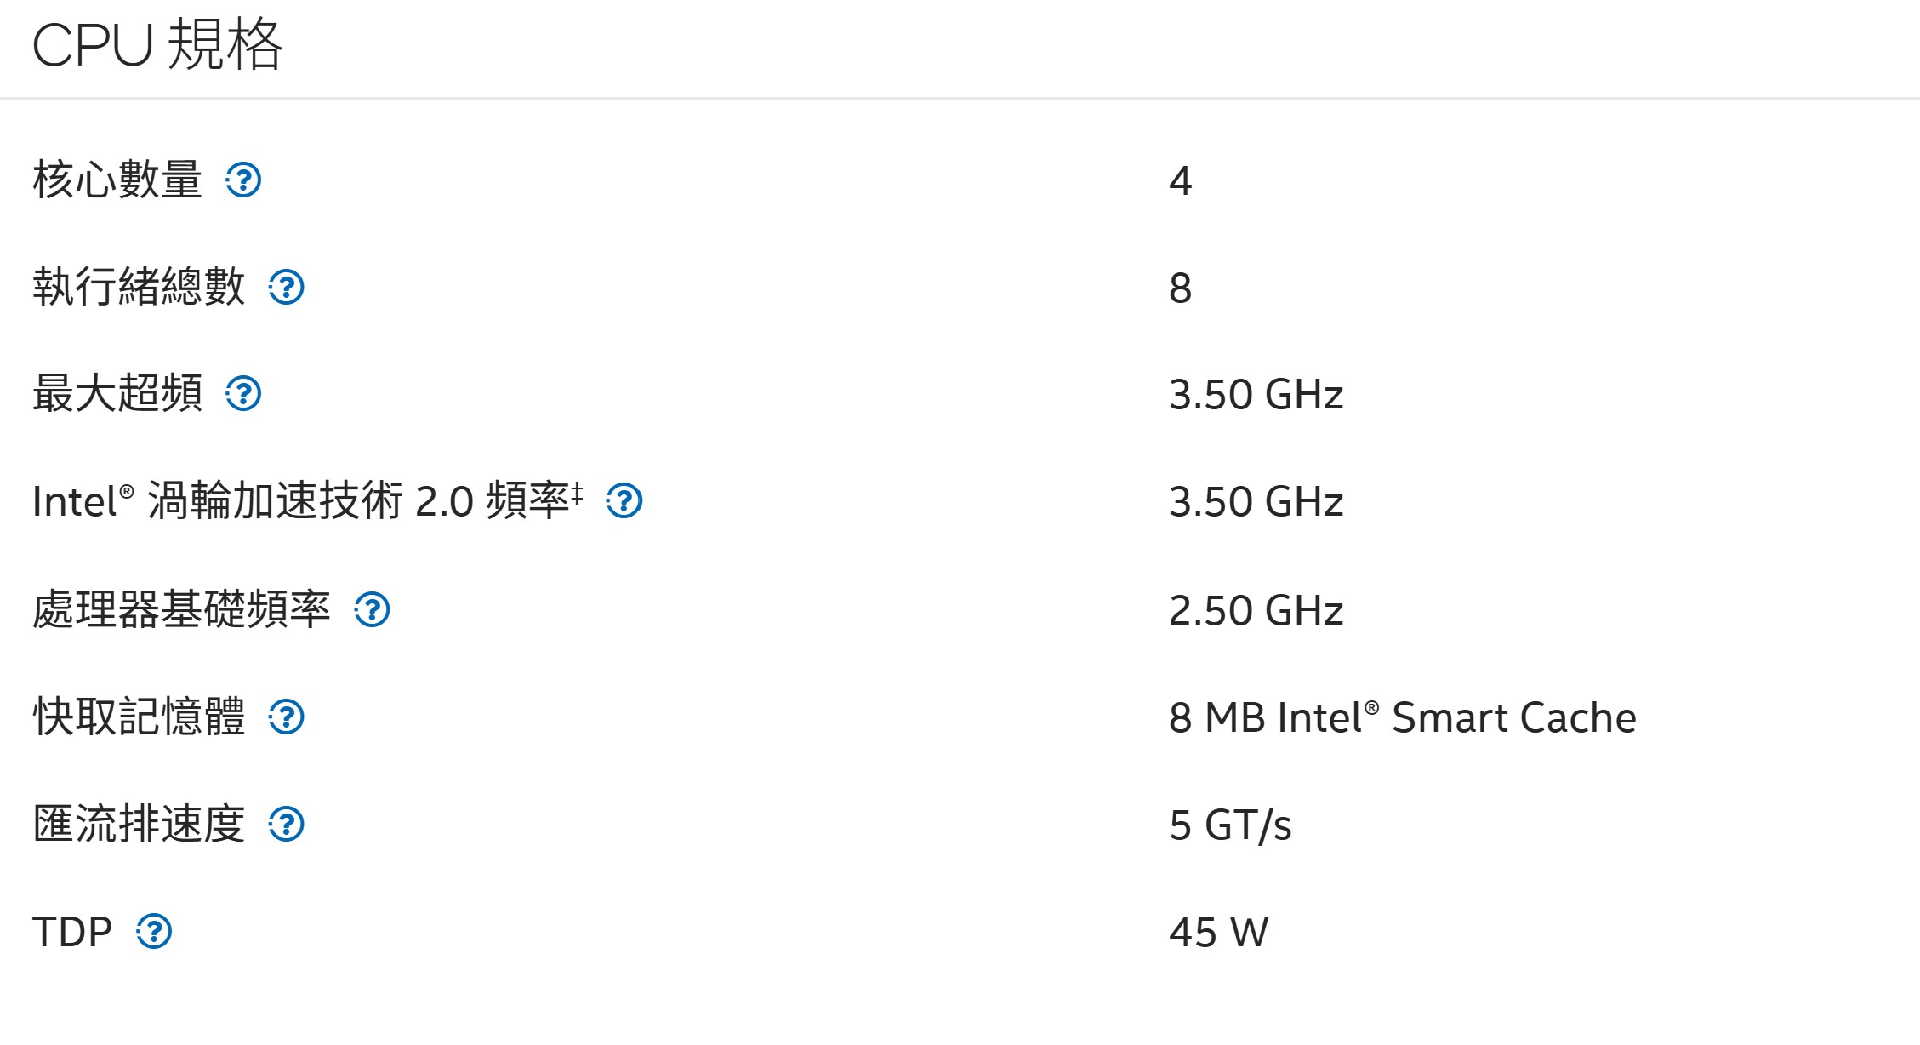This screenshot has height=1045, width=1920.
Task: Open help icon for Intel 渦輪加速技術 2.0 頻率
Action: click(x=624, y=501)
